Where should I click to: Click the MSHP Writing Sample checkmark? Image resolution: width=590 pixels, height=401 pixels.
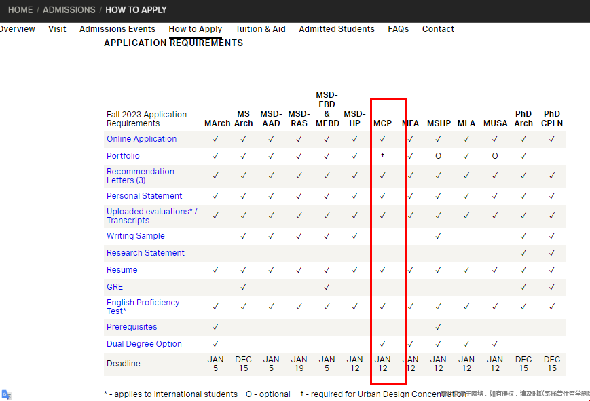point(439,236)
